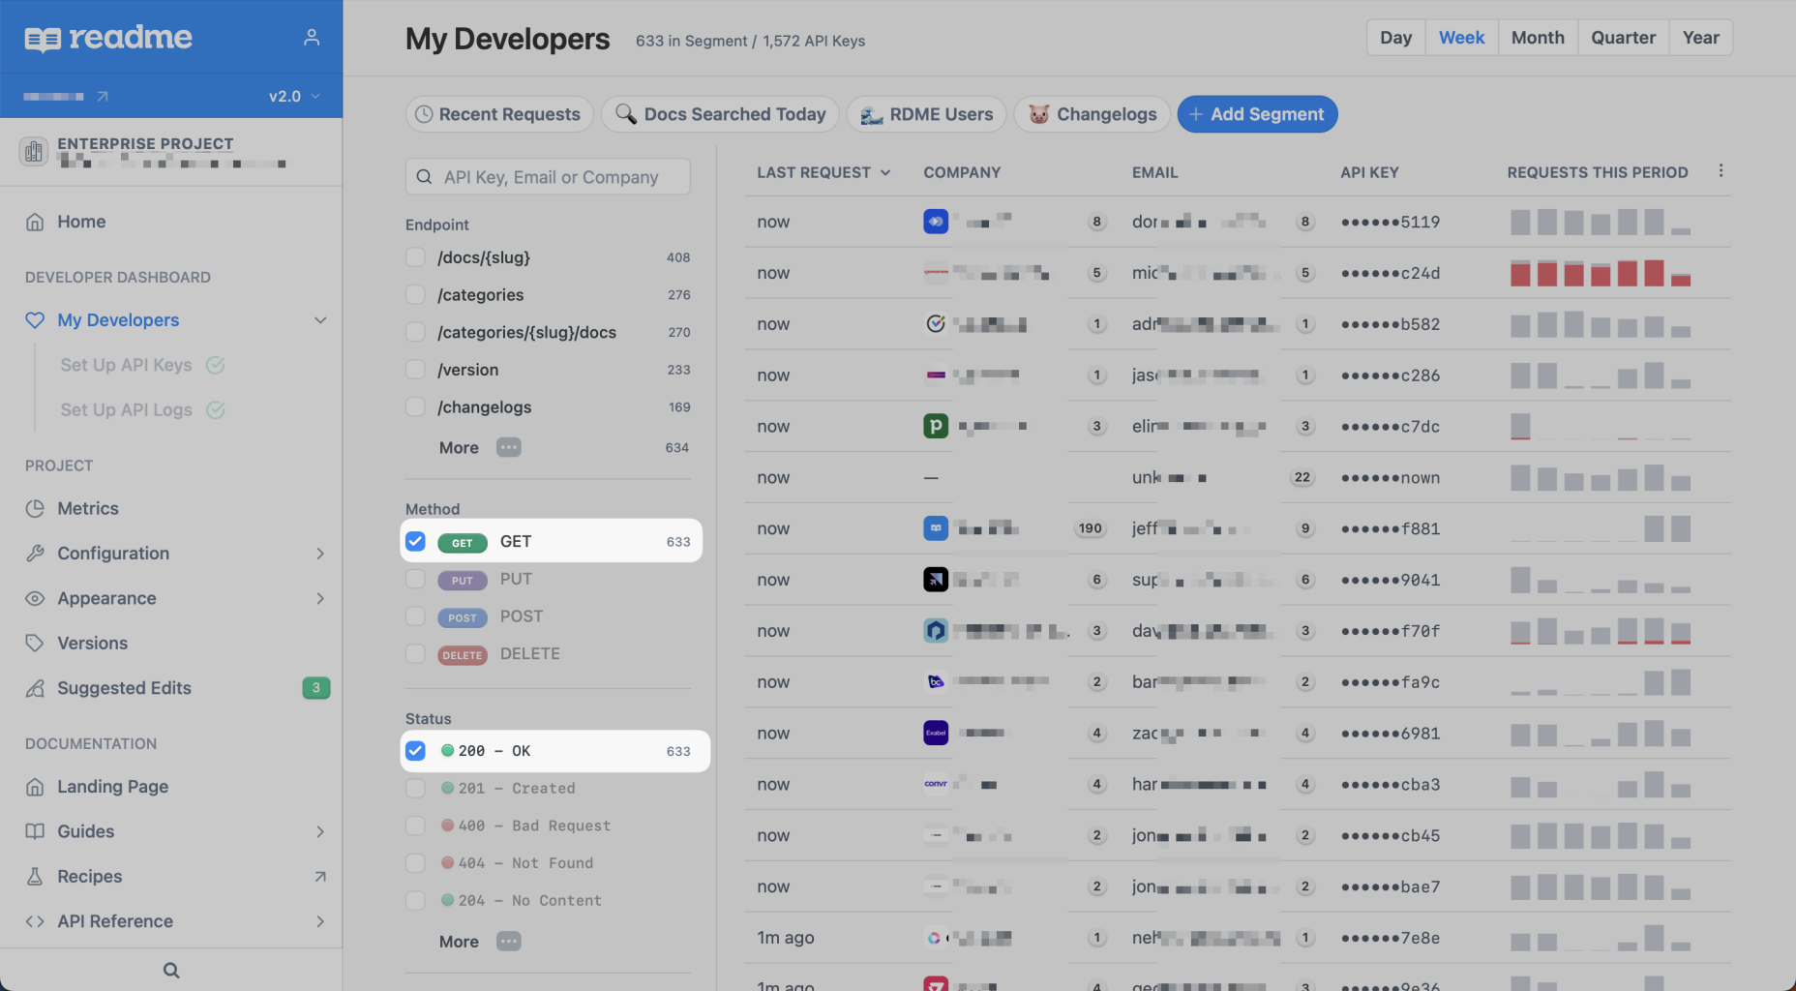Select the Week period tab
This screenshot has width=1796, height=991.
pos(1461,38)
